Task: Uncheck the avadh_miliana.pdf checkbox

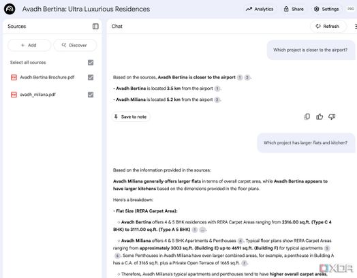Action: 91,95
